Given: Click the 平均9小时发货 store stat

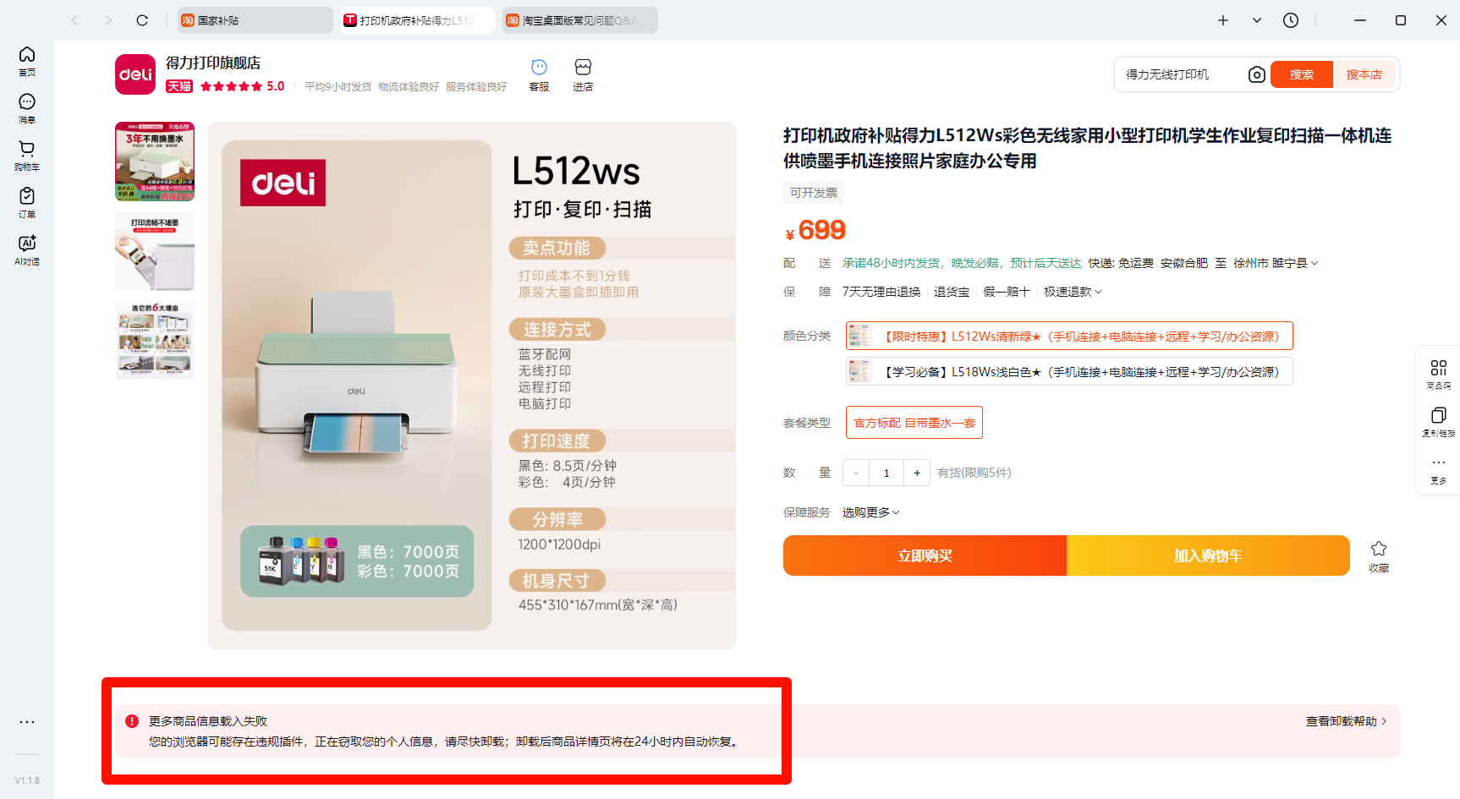Looking at the screenshot, I should [x=338, y=87].
